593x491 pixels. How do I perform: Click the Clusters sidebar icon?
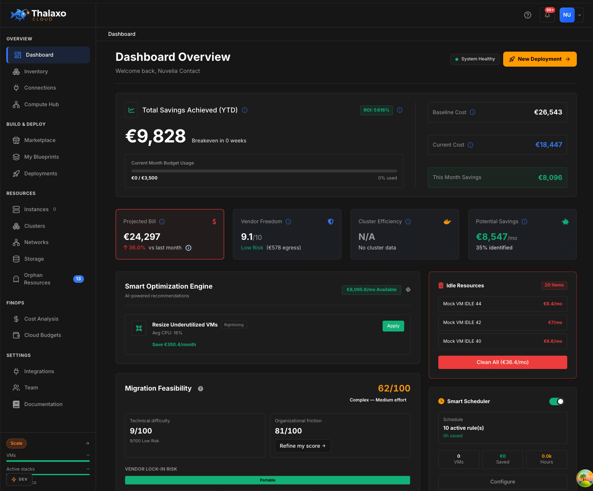click(16, 226)
